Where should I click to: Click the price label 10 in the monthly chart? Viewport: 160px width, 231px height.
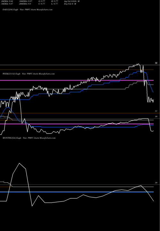pyautogui.click(x=156, y=183)
